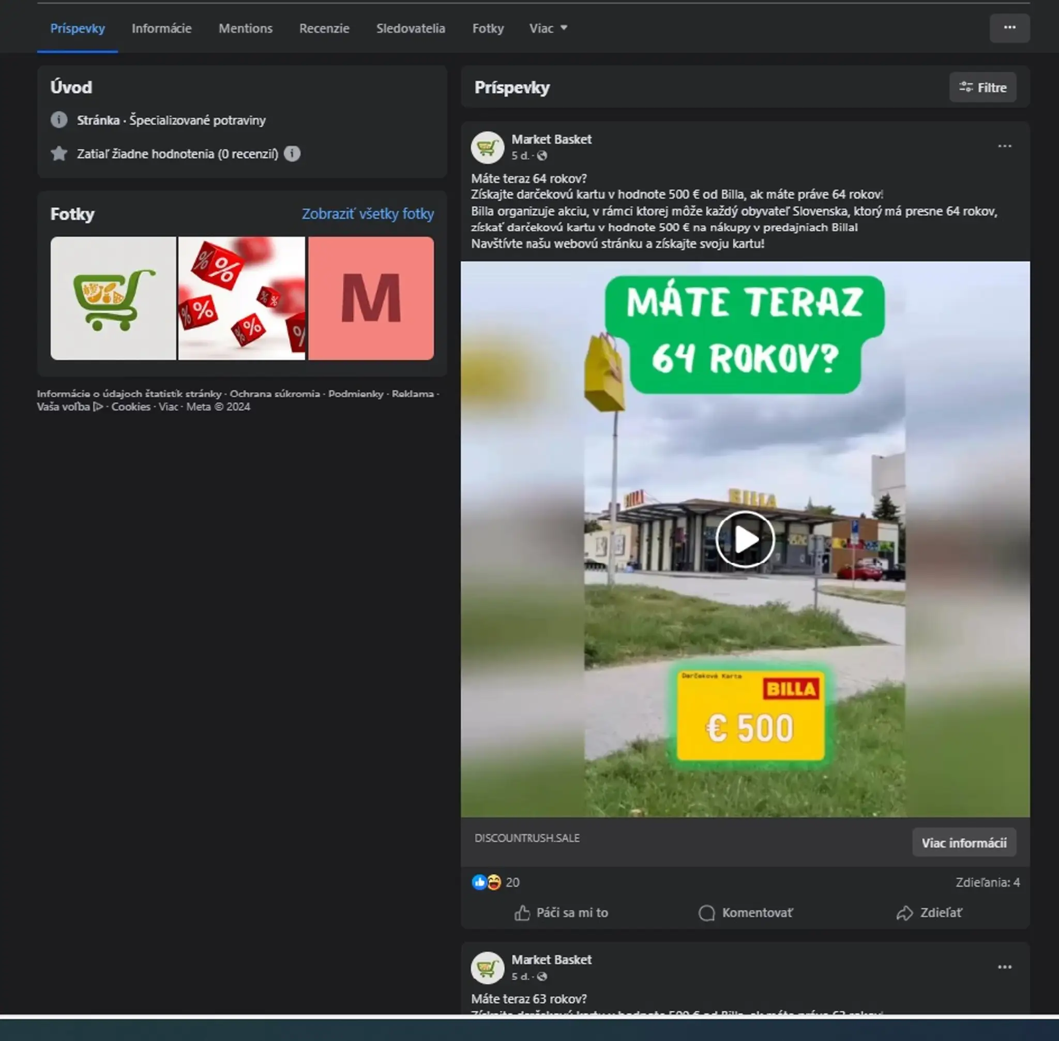Open options menu of 63 rokov post
The height and width of the screenshot is (1041, 1059).
point(1004,967)
